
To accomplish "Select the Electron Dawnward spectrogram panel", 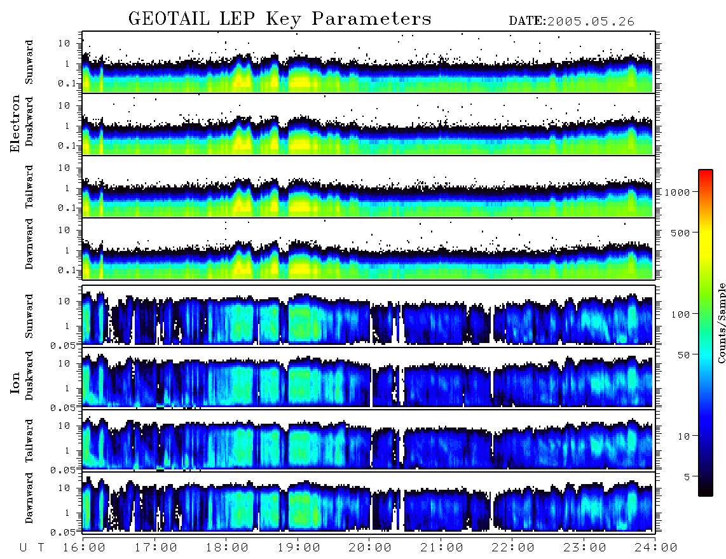I will 369,248.
